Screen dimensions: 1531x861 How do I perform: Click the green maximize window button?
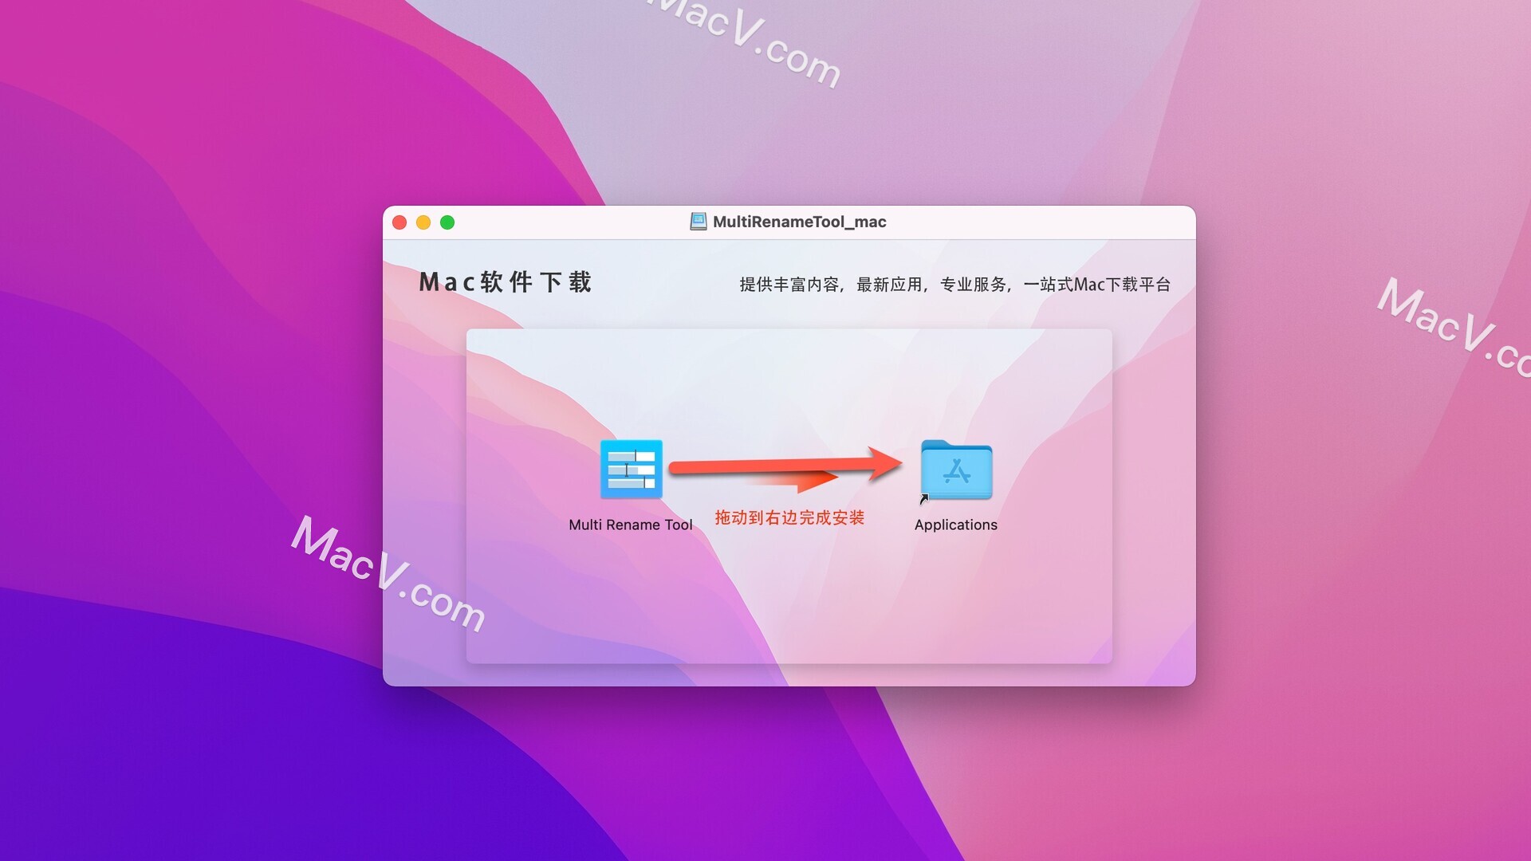click(446, 222)
